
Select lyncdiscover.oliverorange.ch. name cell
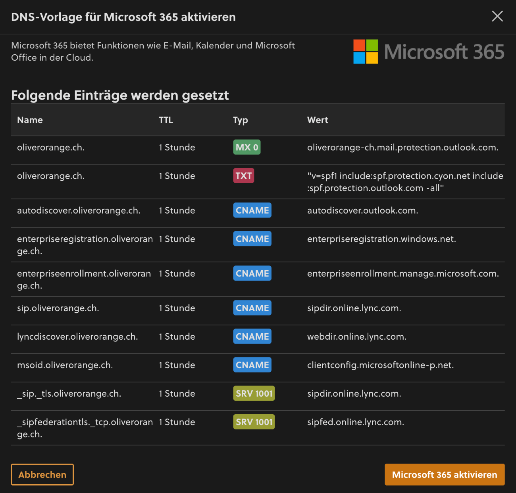(x=77, y=337)
